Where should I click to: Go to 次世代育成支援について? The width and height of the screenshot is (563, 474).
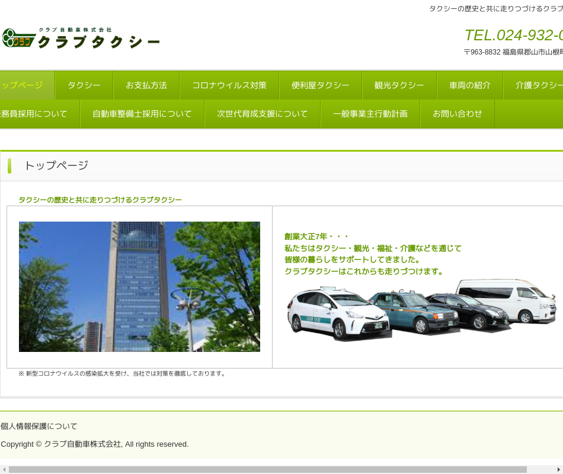(263, 114)
